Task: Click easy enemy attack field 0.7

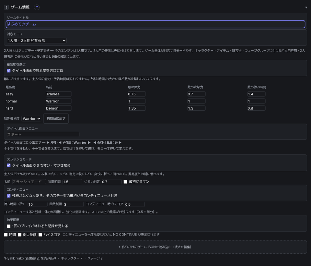Action: [196, 94]
